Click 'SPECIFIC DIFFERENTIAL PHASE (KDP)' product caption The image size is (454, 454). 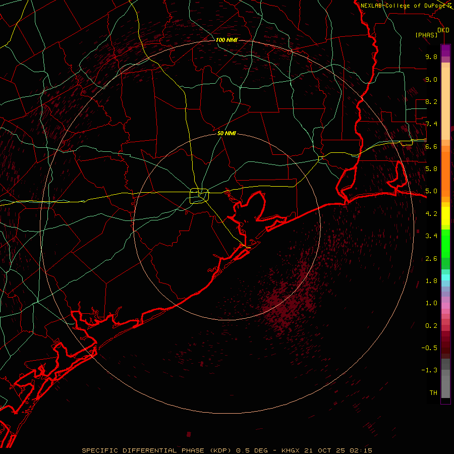pos(156,450)
